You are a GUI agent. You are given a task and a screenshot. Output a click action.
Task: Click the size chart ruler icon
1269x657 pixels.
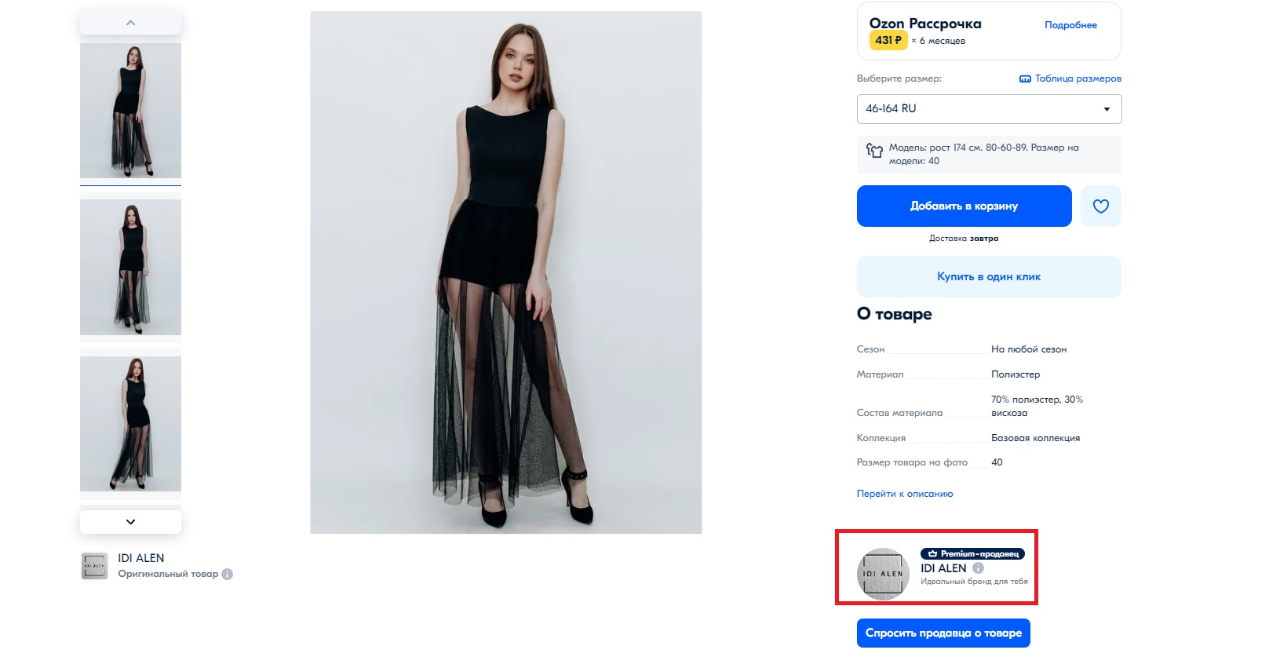click(x=1025, y=78)
